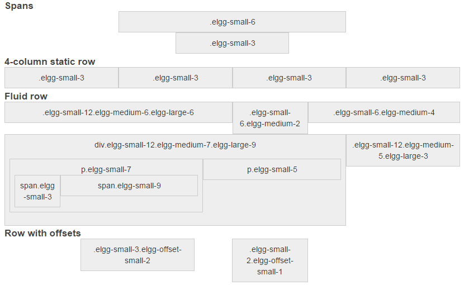Click the span.elgg-small-3 nested box
The image size is (464, 285).
(x=37, y=191)
